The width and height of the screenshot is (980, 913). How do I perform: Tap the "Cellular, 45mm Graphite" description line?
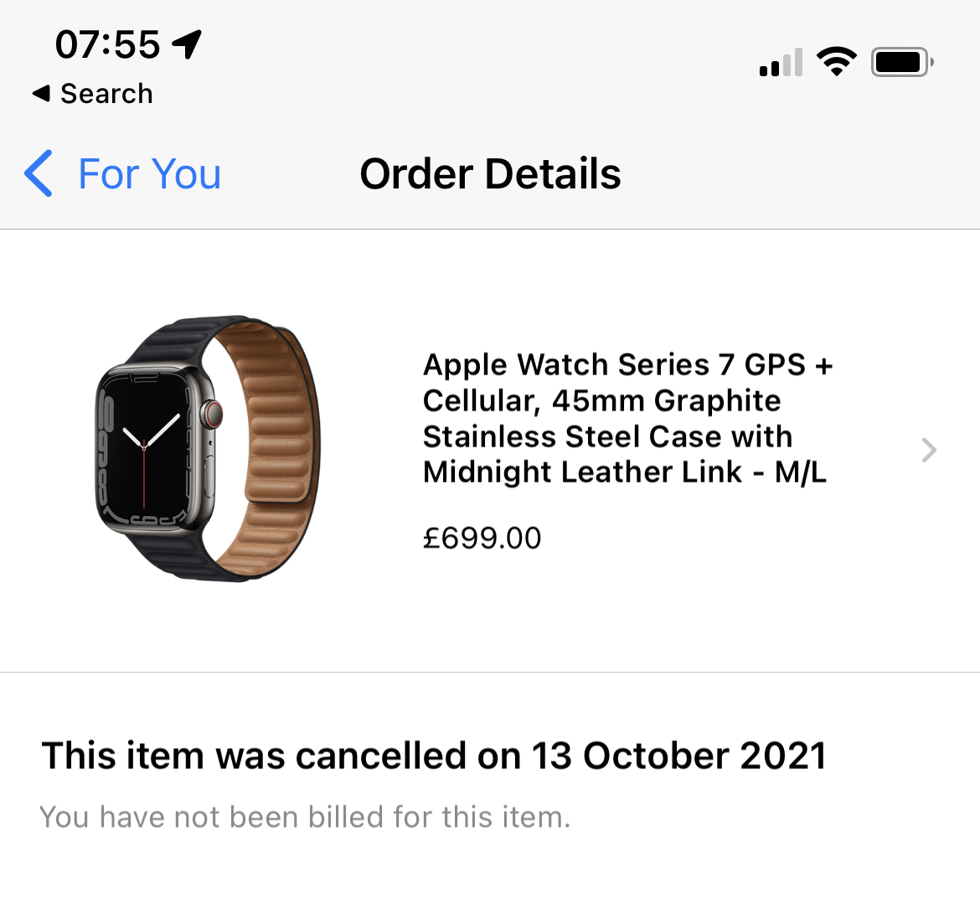tap(601, 401)
